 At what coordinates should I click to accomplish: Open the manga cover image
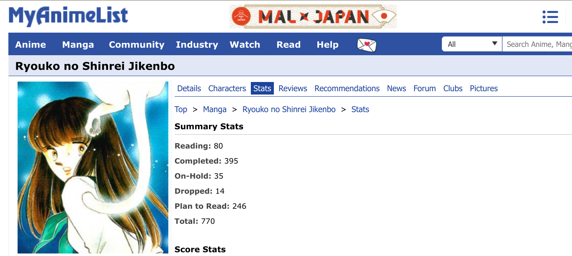(93, 167)
